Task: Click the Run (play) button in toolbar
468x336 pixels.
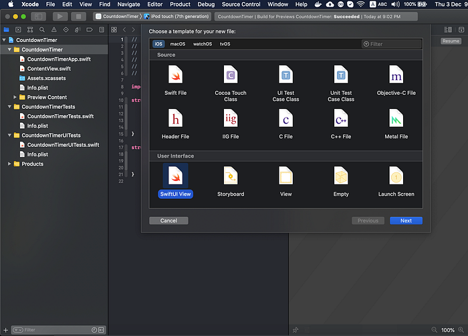Action: click(x=60, y=16)
